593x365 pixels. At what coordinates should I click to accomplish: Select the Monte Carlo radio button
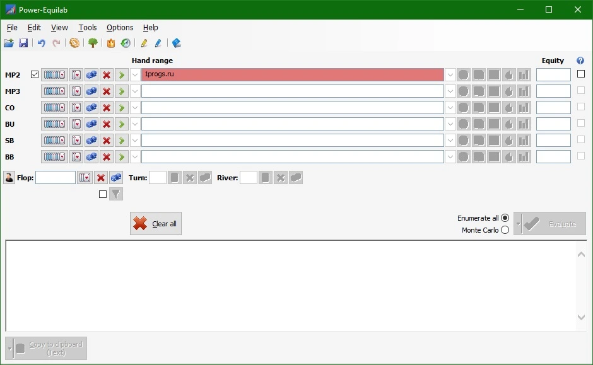pos(505,229)
